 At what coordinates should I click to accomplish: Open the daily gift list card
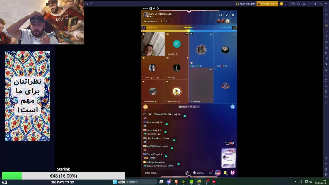point(229,158)
